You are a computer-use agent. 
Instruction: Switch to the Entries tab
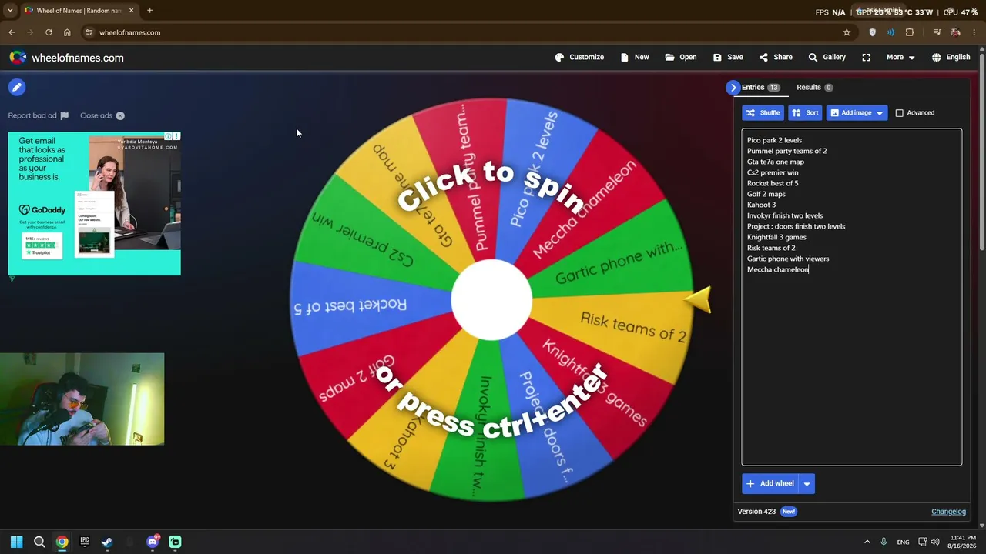click(760, 88)
